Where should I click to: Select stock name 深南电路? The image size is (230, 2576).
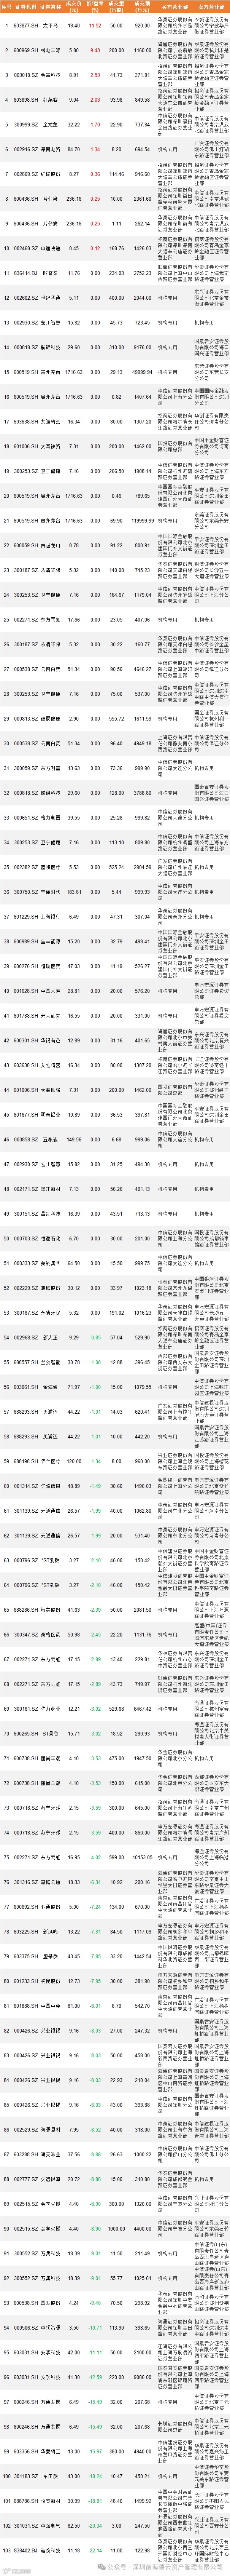[50, 149]
